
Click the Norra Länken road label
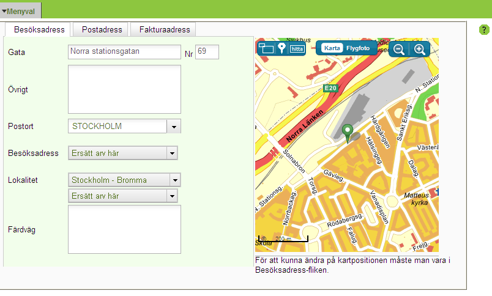[304, 126]
